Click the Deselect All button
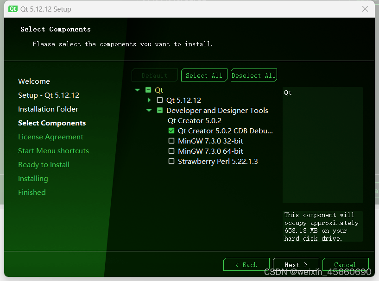The width and height of the screenshot is (379, 281). pos(253,75)
